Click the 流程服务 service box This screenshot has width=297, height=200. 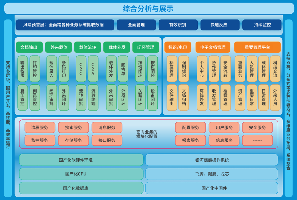[x=40, y=127]
